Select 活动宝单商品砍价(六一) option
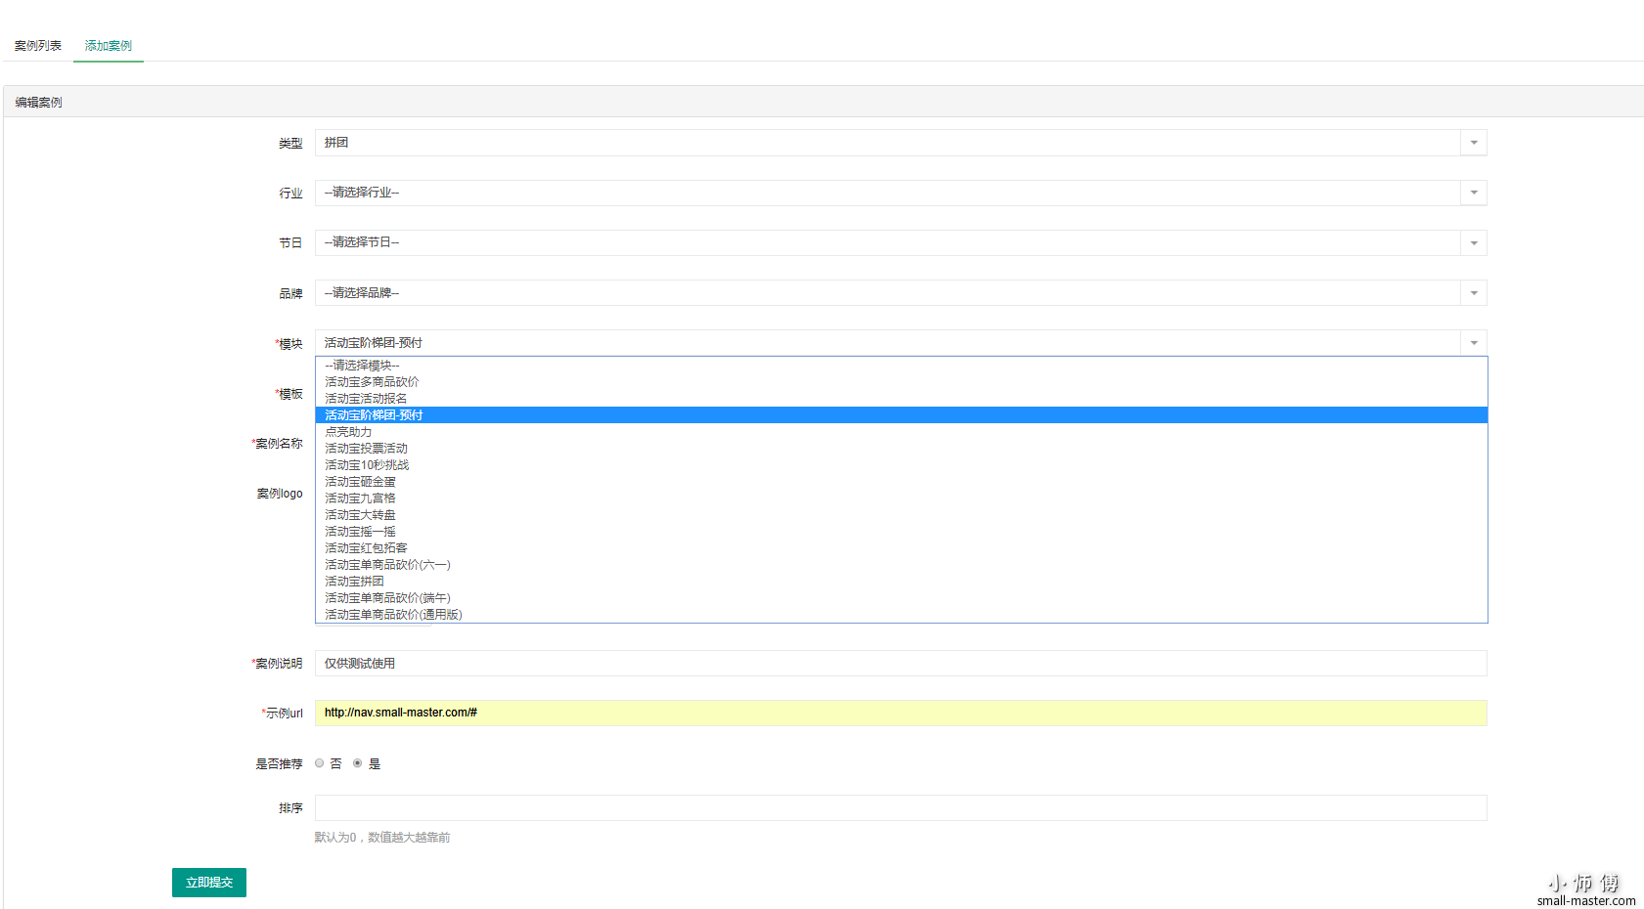The image size is (1644, 909). tap(901, 565)
